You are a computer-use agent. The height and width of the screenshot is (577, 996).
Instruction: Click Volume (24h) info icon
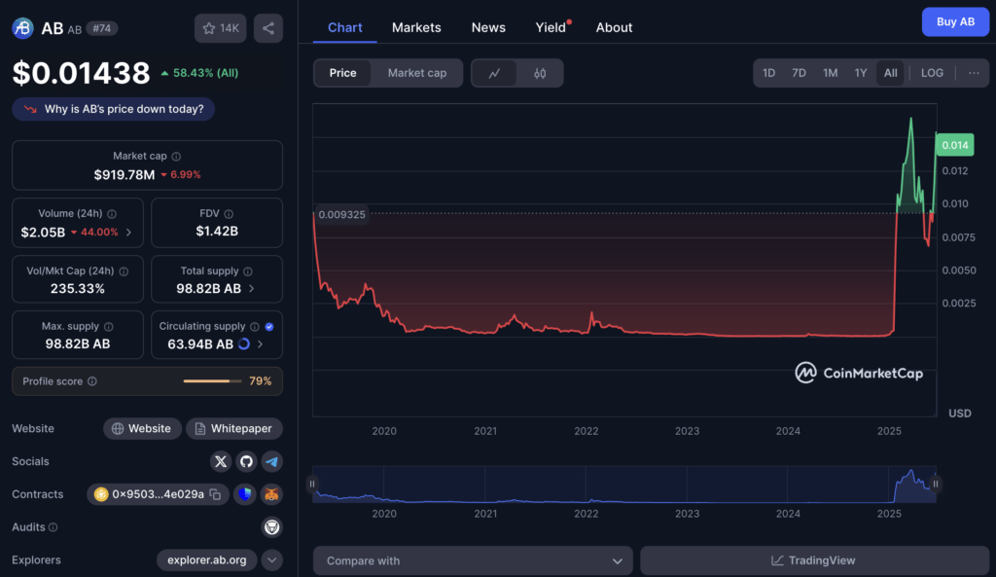tap(112, 214)
